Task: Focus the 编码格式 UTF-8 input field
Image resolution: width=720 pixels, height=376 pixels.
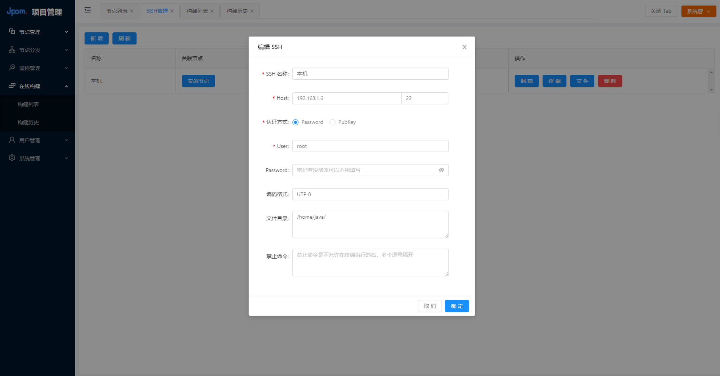Action: click(x=370, y=194)
